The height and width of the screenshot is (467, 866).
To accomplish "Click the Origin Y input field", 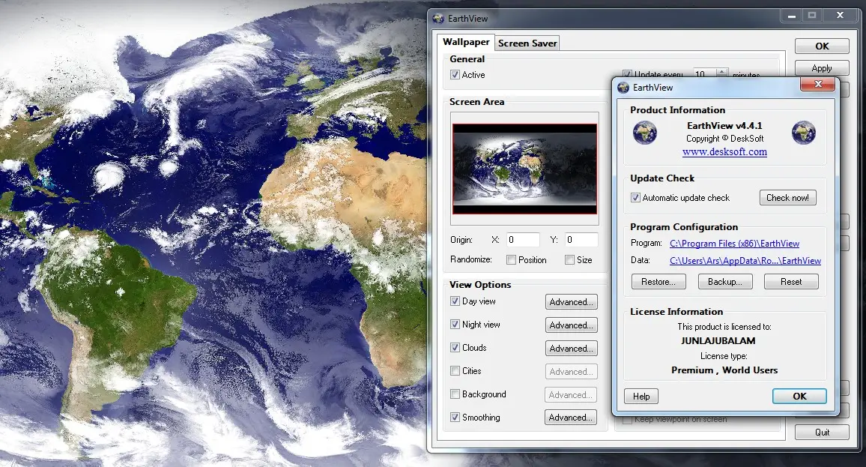I will [x=581, y=240].
